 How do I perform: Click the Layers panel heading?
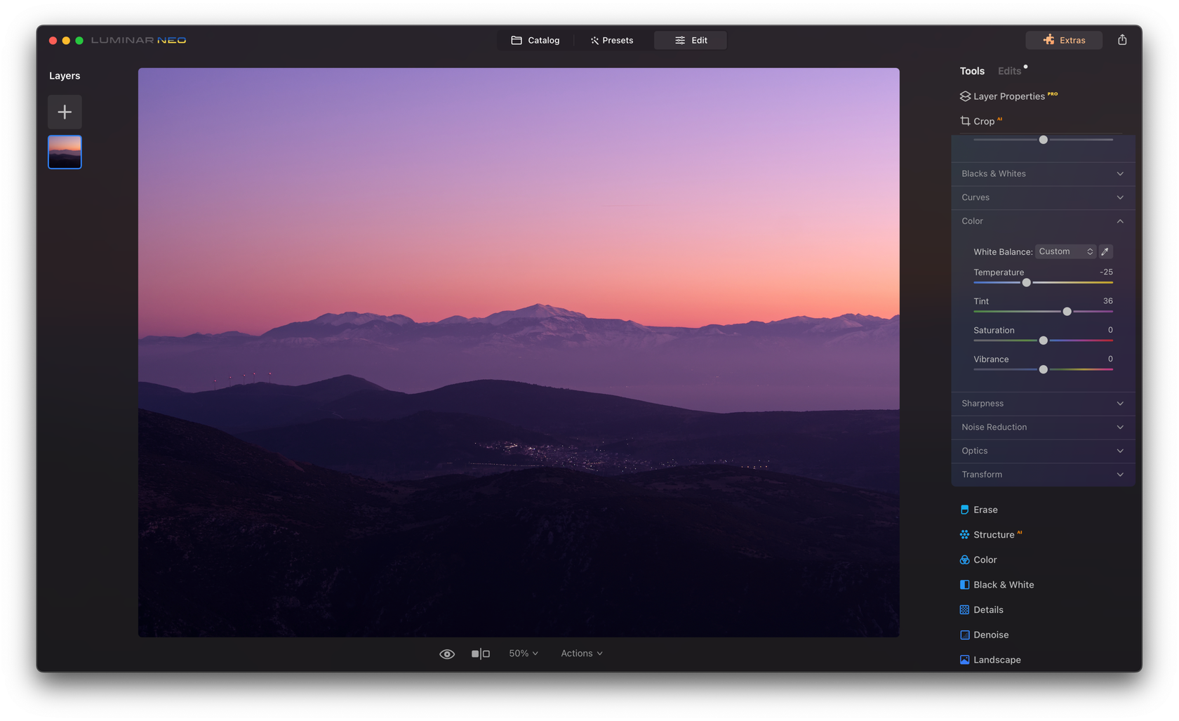65,76
